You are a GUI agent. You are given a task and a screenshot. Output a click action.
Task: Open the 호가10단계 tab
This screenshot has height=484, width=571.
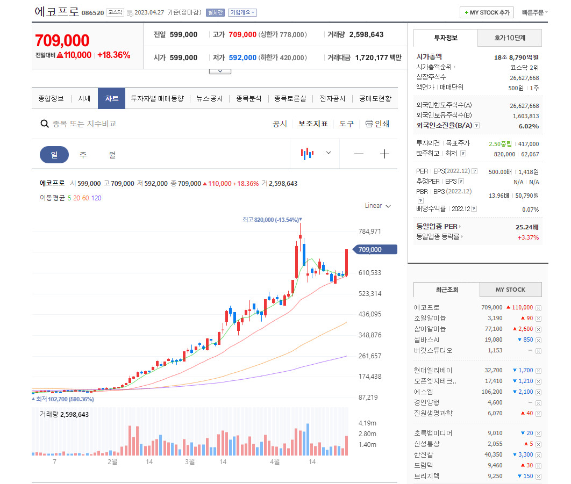(510, 38)
